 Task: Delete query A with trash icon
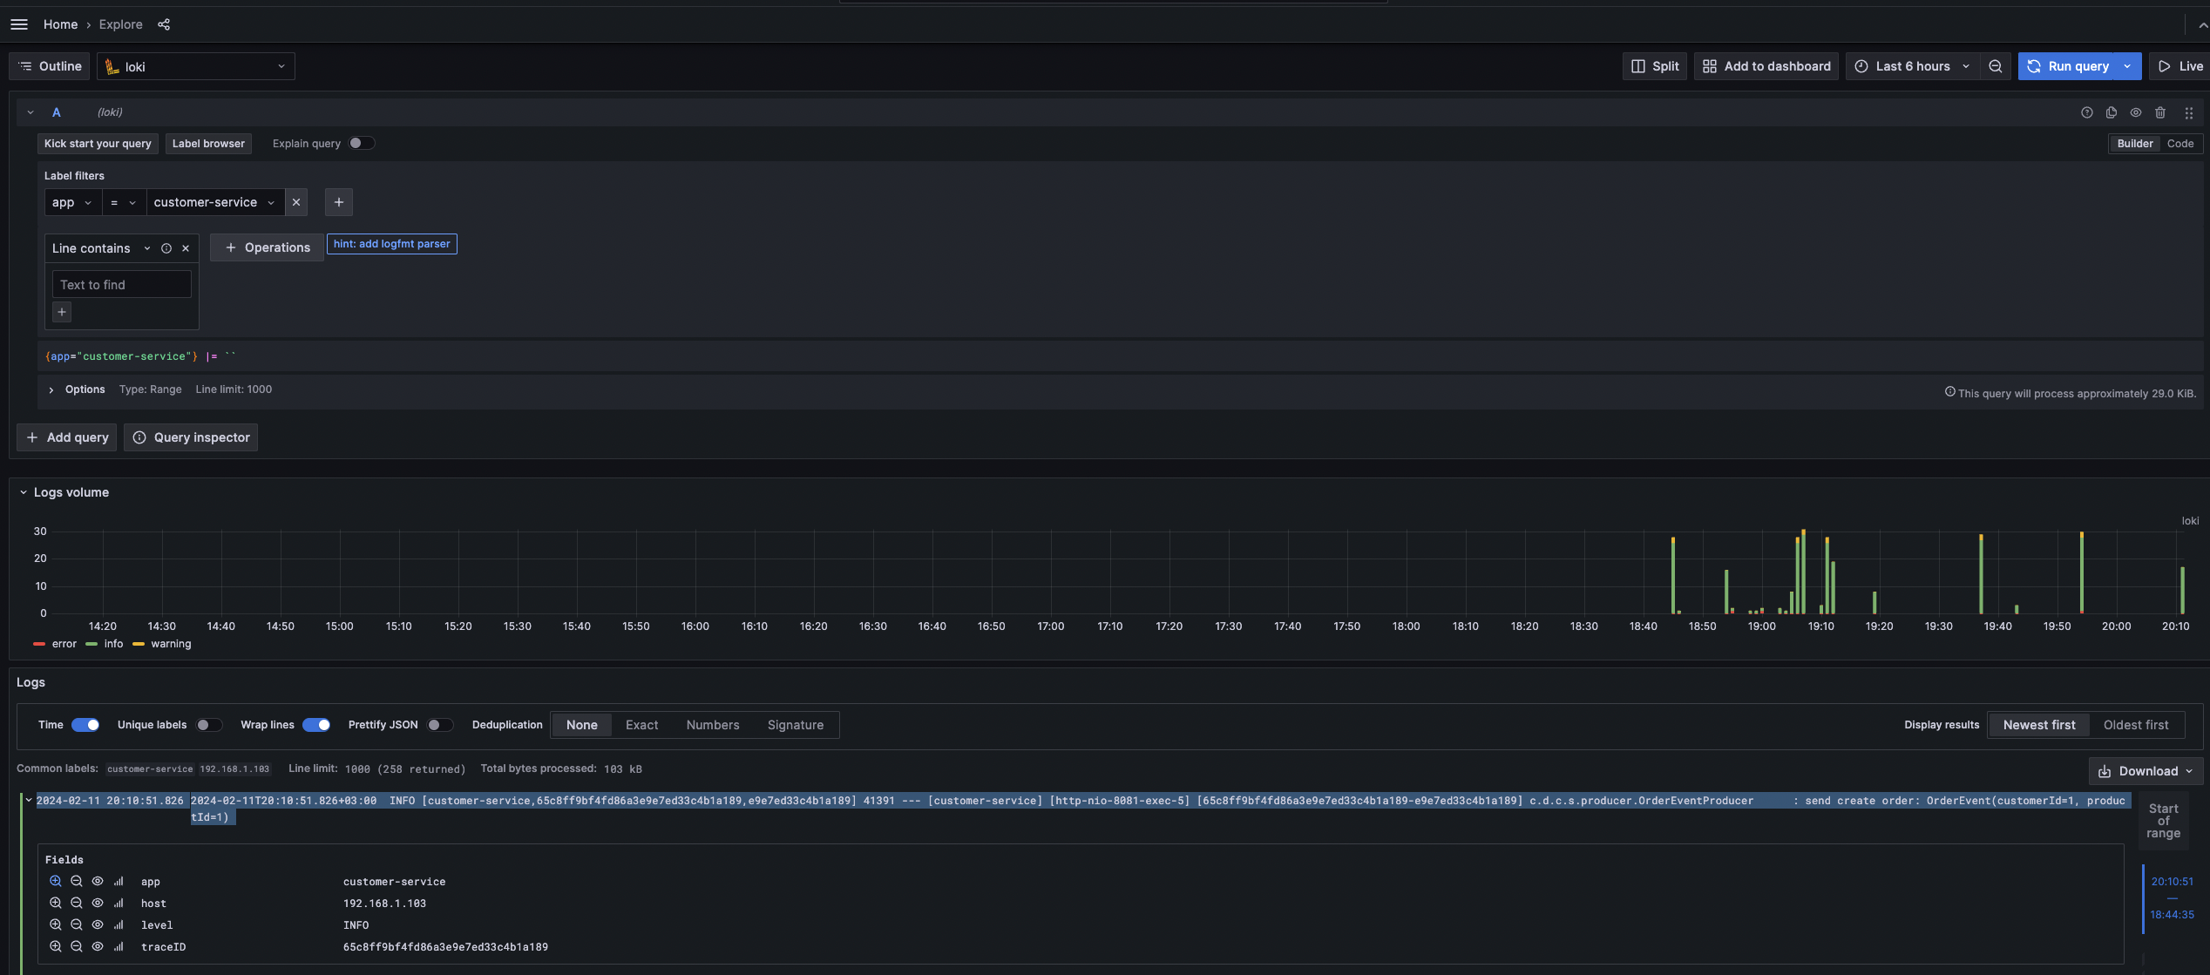[x=2160, y=112]
